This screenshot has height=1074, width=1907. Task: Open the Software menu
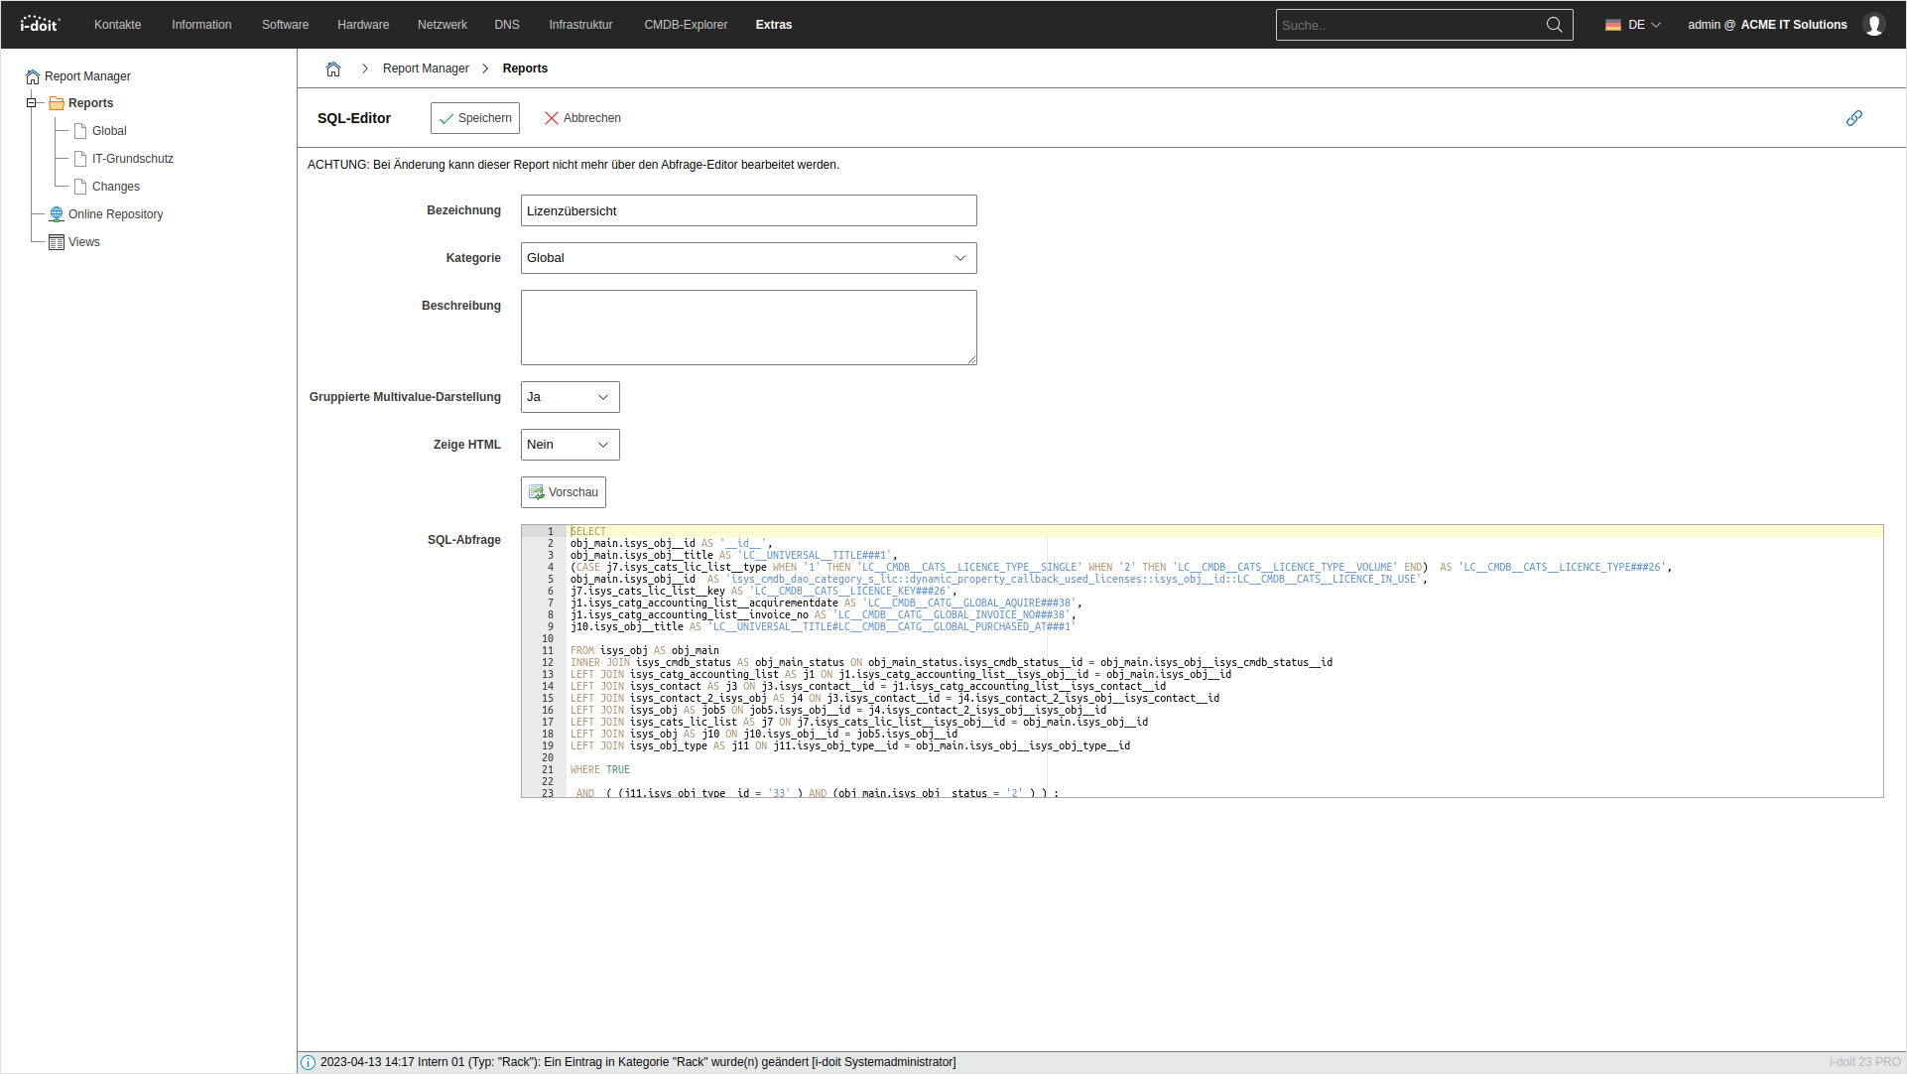285,25
